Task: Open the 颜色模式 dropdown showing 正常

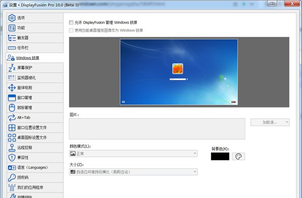Action: [133, 153]
